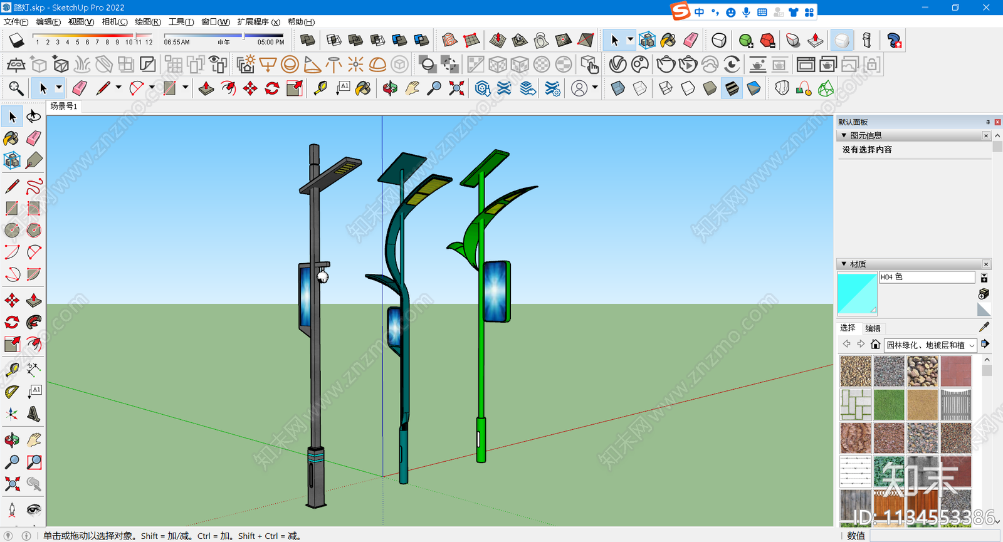This screenshot has height=542, width=1003.
Task: Open the 编辑(E) menu
Action: [x=48, y=22]
